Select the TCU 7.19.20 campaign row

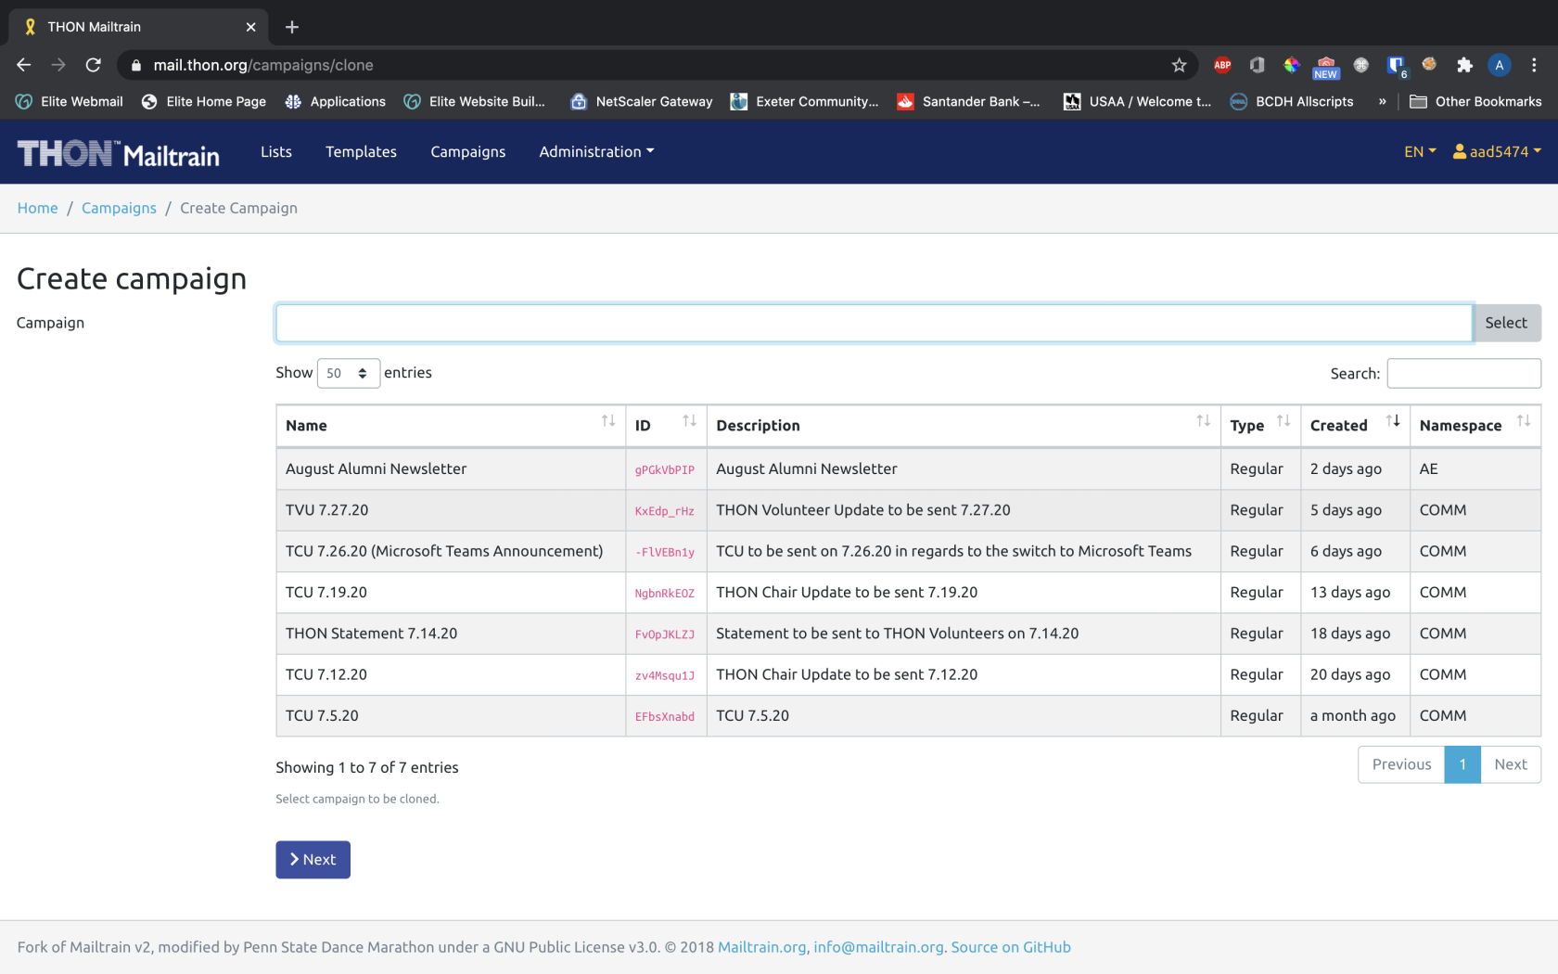coord(908,592)
